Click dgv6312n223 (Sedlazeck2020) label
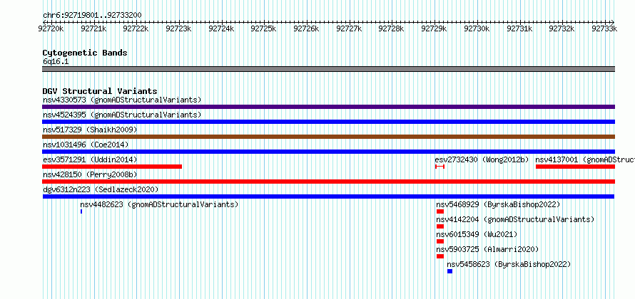The height and width of the screenshot is (299, 635). pyautogui.click(x=101, y=189)
